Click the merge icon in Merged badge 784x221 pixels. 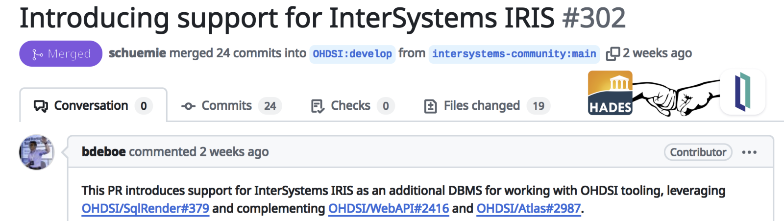click(37, 54)
